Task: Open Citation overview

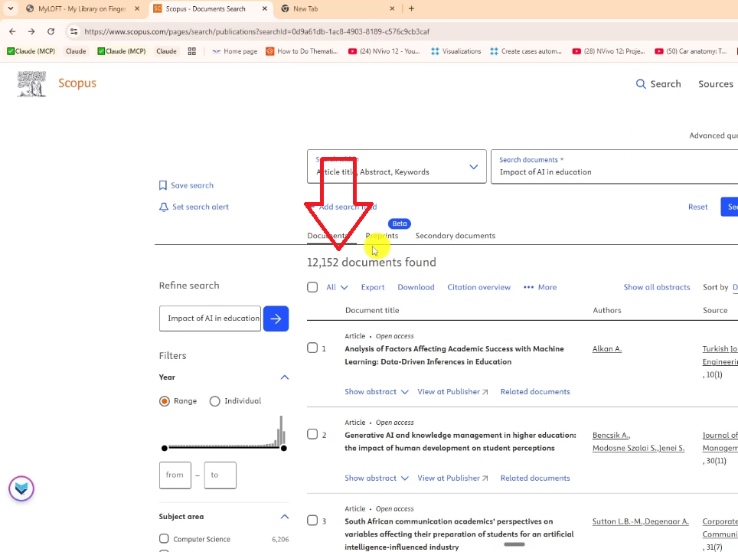Action: (478, 287)
